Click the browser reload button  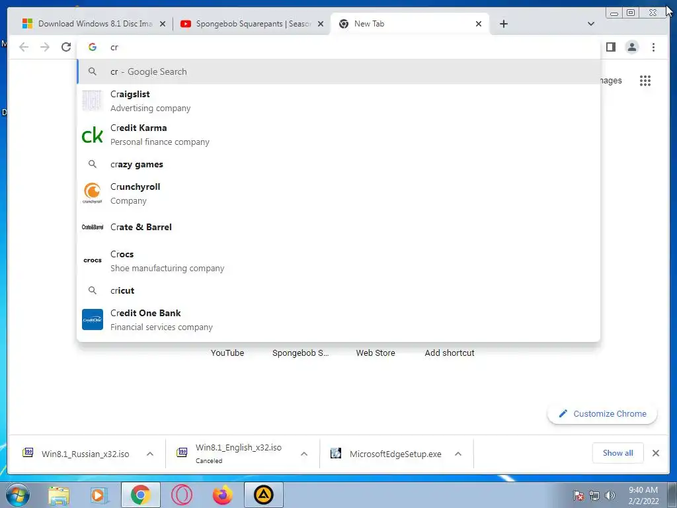coord(66,47)
